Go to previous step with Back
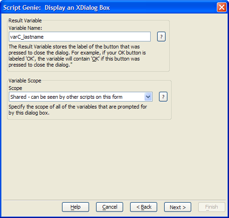The image size is (229, 218). (x=144, y=207)
